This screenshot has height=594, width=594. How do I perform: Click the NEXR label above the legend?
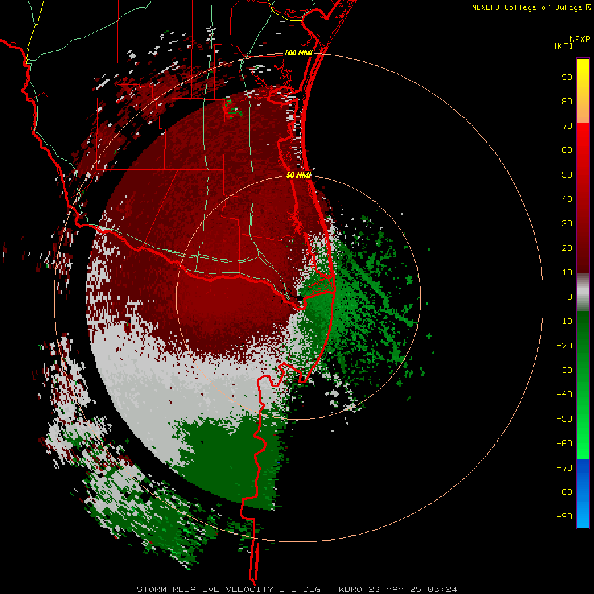(580, 40)
